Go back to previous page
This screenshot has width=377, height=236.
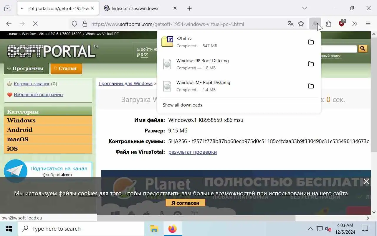click(x=9, y=24)
